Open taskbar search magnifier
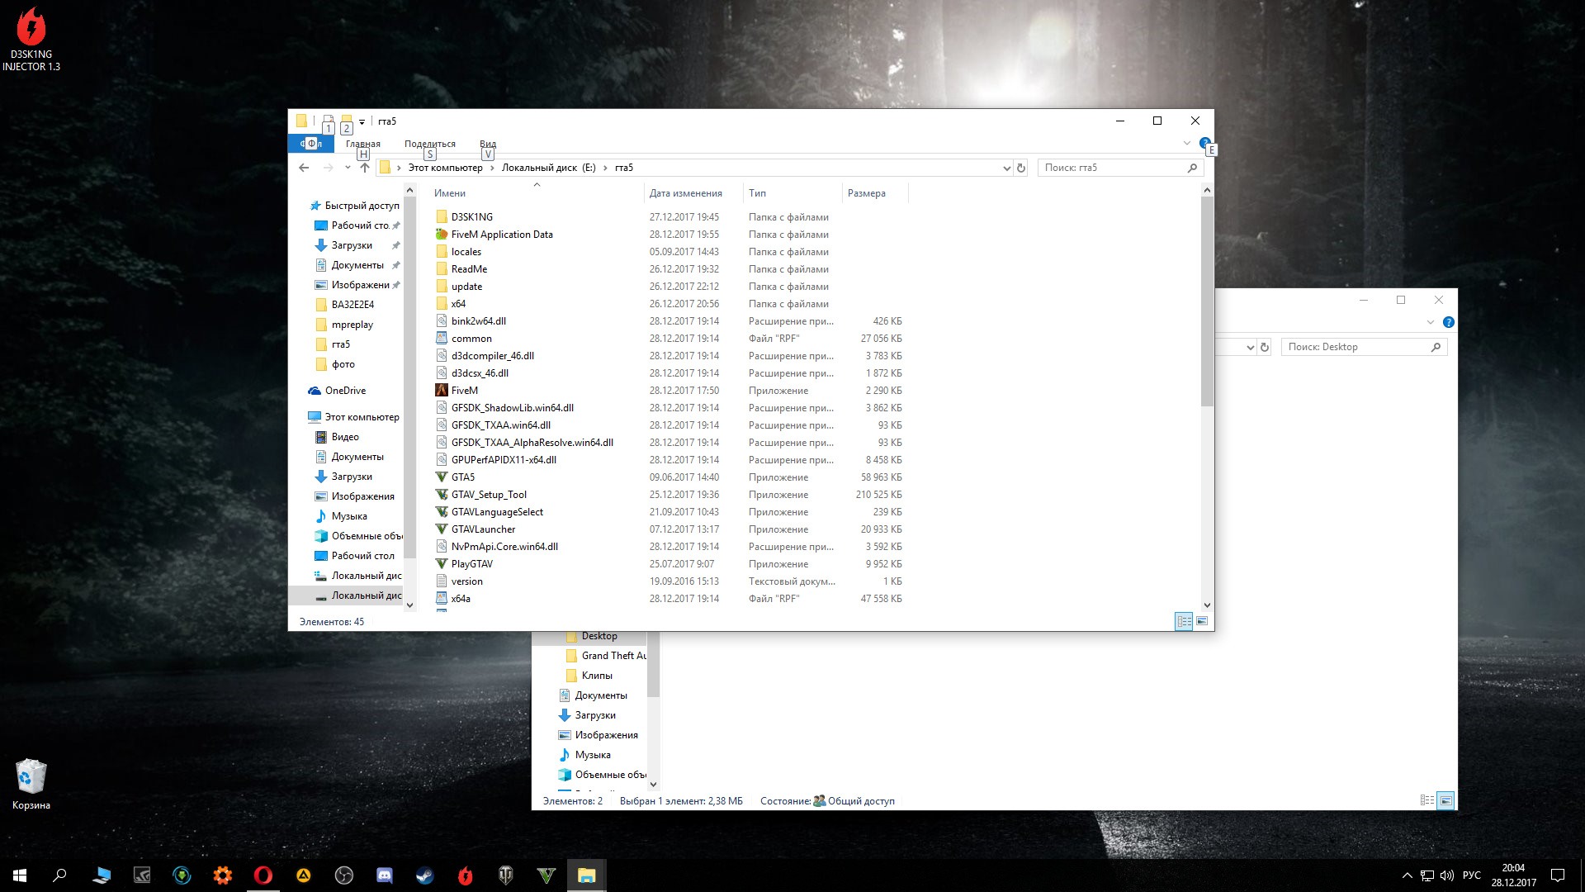The width and height of the screenshot is (1585, 892). (59, 875)
